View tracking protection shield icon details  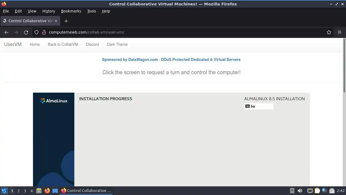(x=37, y=32)
